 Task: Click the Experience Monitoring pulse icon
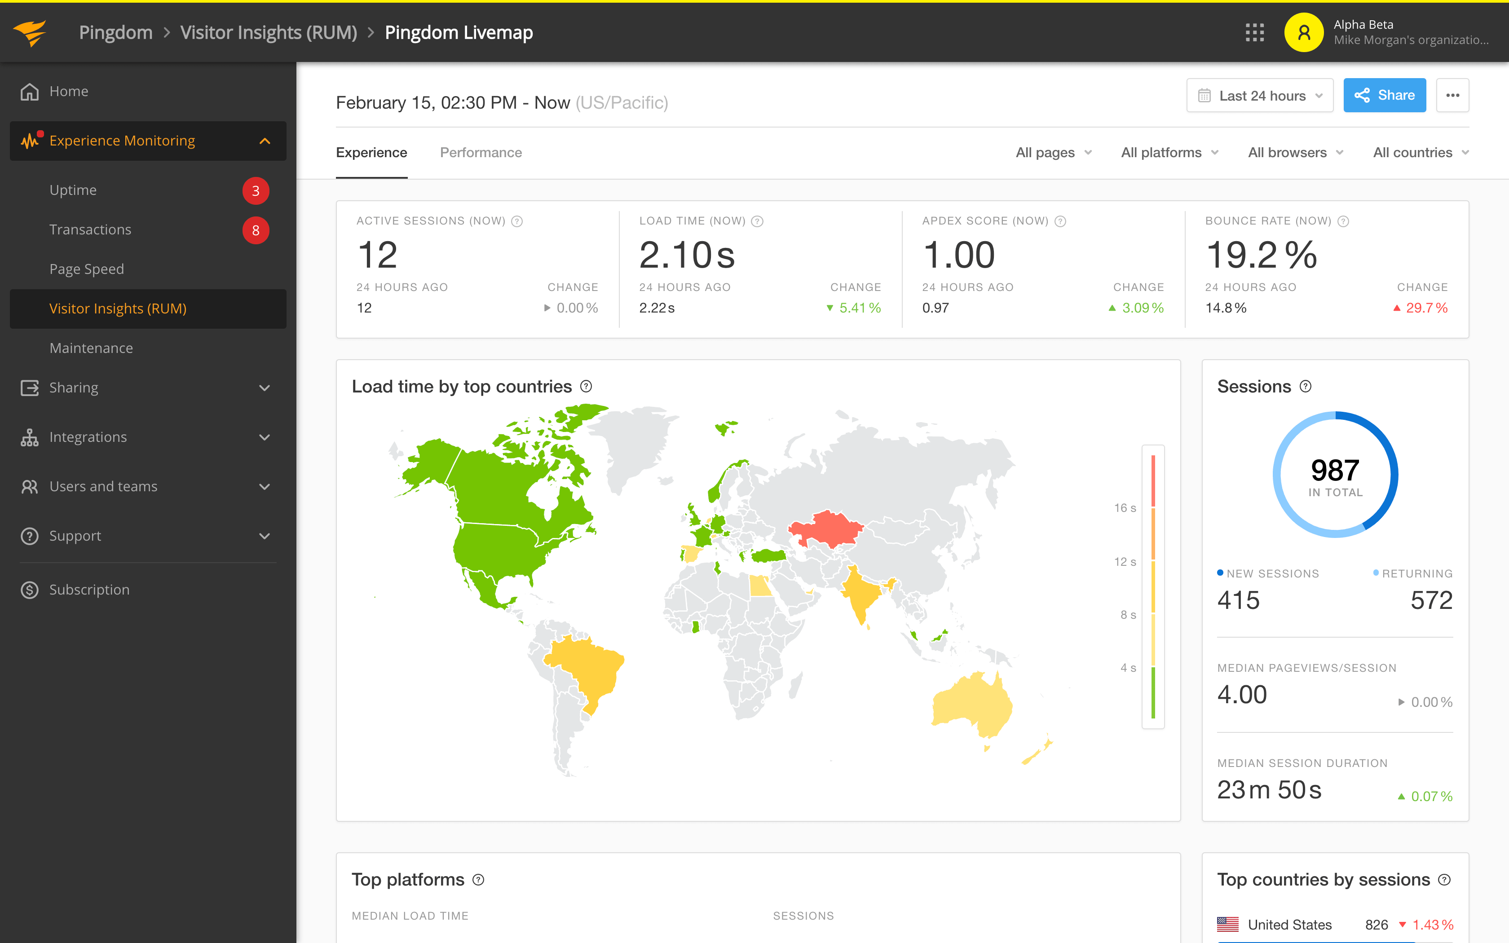[31, 140]
